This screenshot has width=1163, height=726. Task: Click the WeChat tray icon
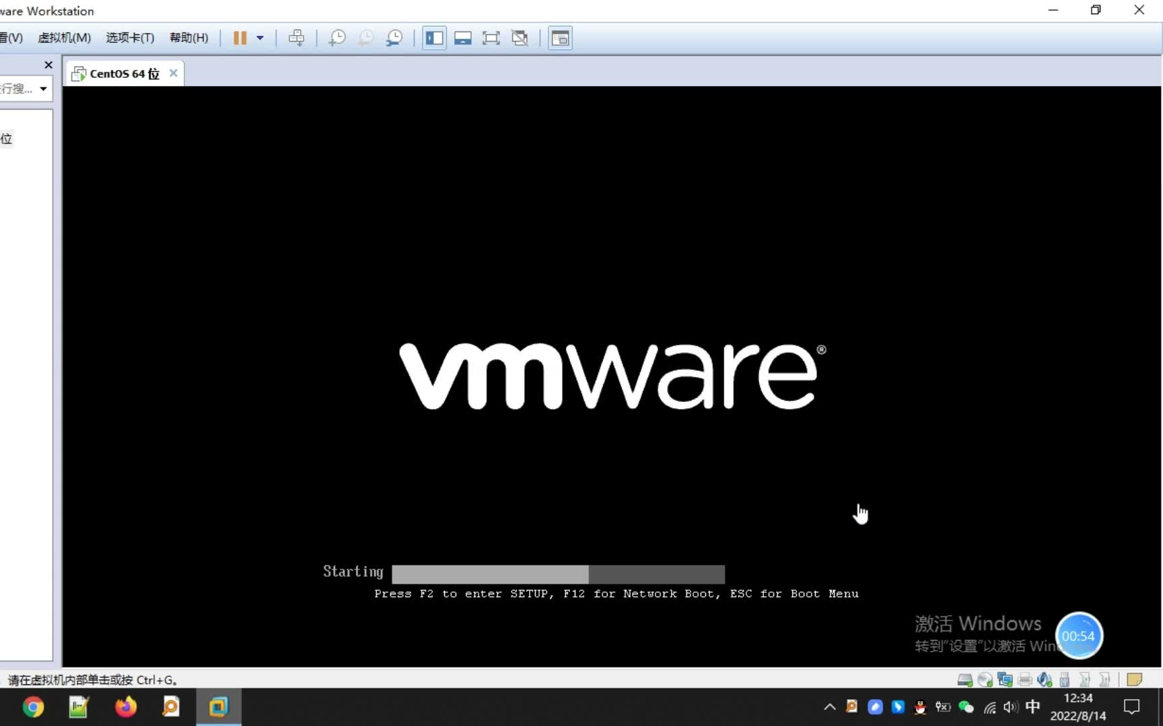966,707
